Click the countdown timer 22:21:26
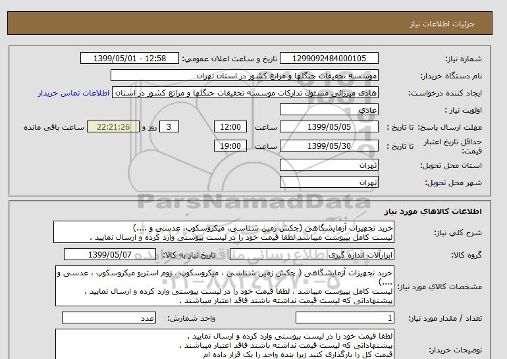 (113, 126)
